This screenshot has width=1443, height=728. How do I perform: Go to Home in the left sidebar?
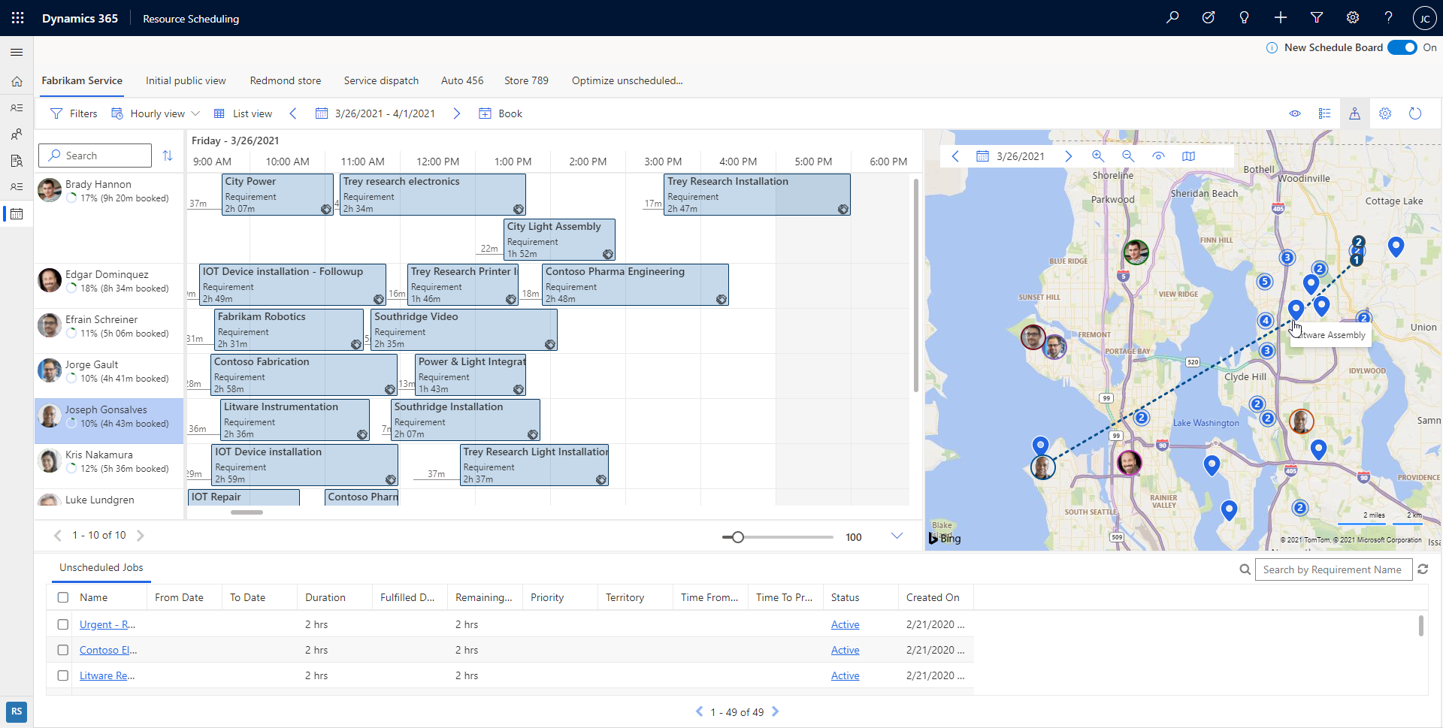(x=17, y=81)
